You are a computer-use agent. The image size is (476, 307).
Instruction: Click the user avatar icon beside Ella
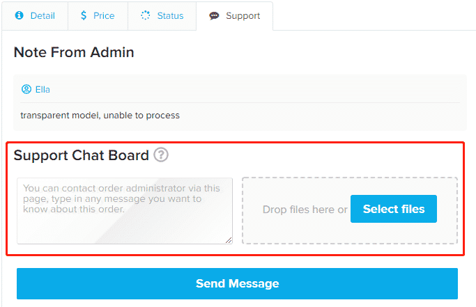click(x=26, y=89)
